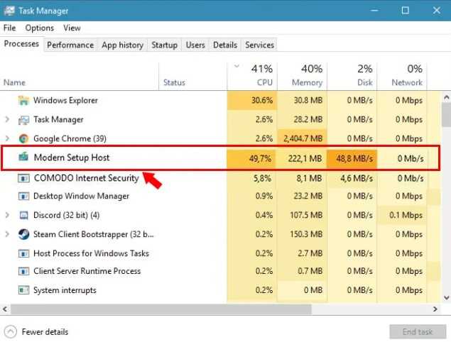Select the Modern Setup Host row name
Image resolution: width=451 pixels, height=342 pixels.
[x=72, y=158]
